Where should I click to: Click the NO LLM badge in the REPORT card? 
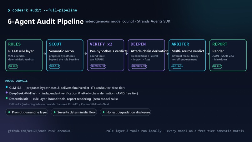(217, 66)
